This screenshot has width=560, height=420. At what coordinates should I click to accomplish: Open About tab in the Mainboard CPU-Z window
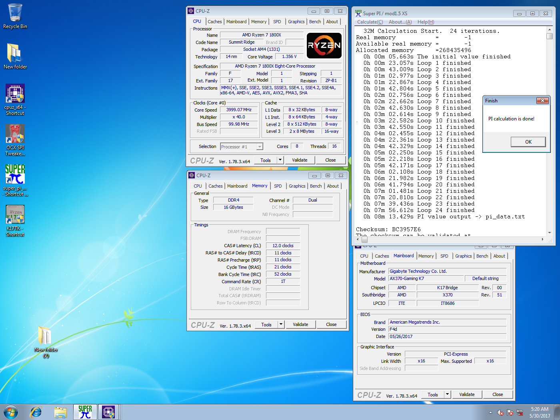click(x=499, y=256)
